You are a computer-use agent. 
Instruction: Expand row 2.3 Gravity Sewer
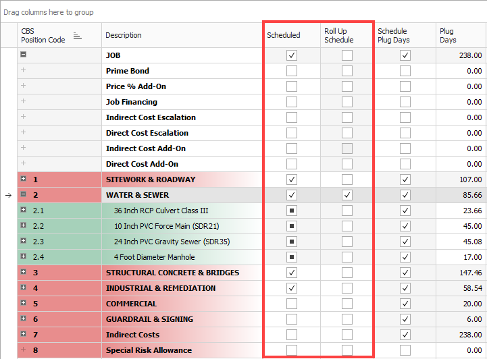coord(24,242)
